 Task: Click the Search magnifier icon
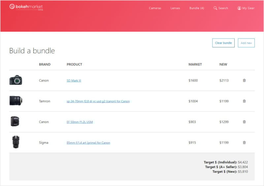click(x=215, y=8)
